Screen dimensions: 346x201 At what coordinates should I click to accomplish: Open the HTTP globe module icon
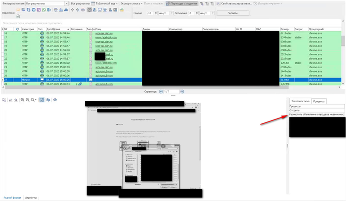click(55, 10)
